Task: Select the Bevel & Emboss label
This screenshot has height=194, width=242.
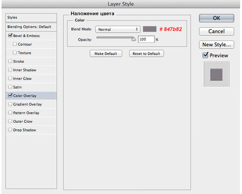Action: (27, 36)
